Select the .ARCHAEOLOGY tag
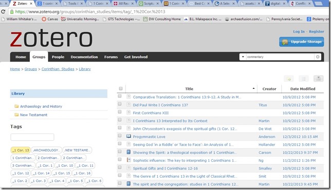 [x=46, y=150]
